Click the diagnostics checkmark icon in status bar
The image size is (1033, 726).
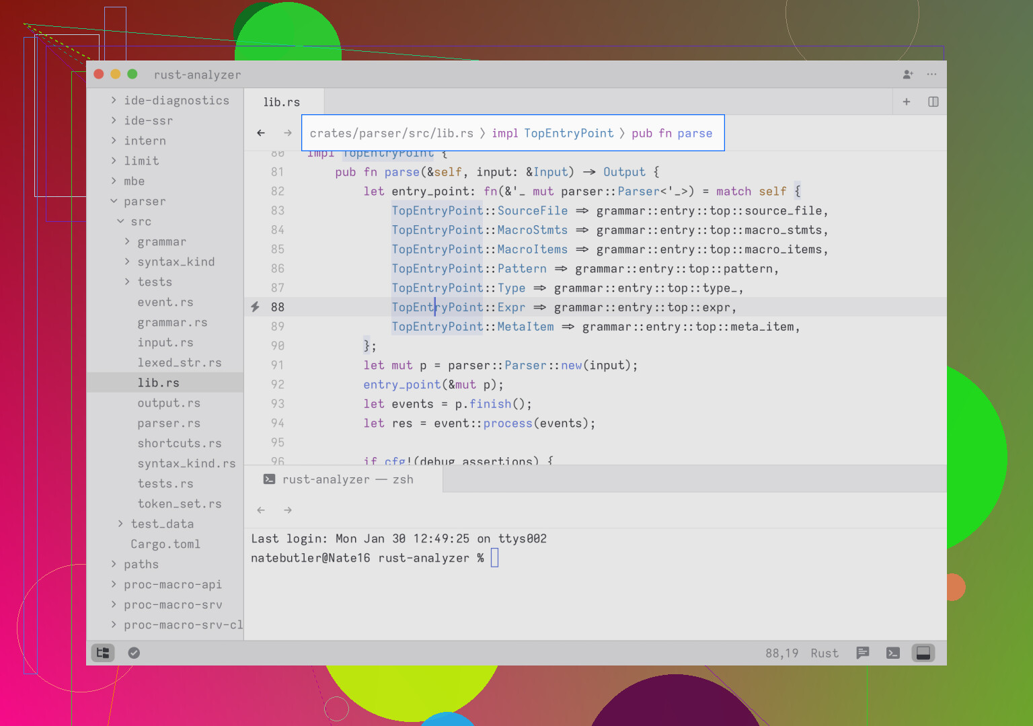click(x=134, y=653)
